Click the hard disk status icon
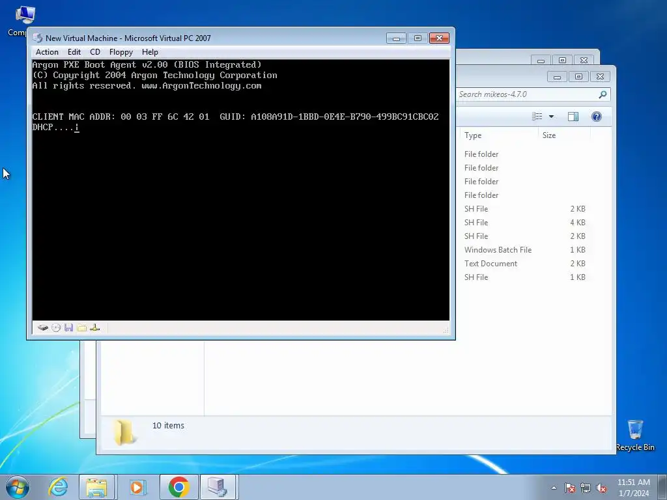 click(42, 328)
